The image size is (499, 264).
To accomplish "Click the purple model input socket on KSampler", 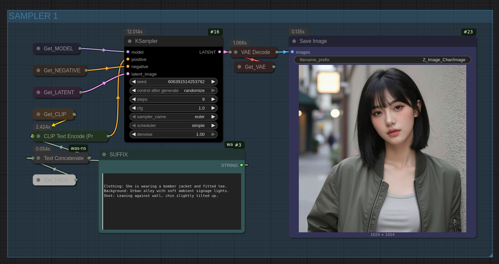I will click(x=128, y=52).
